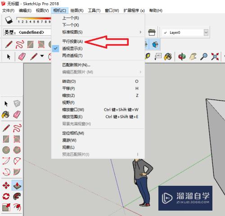The height and width of the screenshot is (216, 225).
Task: Click the 3D Text tool icon
Action: pos(158,56)
